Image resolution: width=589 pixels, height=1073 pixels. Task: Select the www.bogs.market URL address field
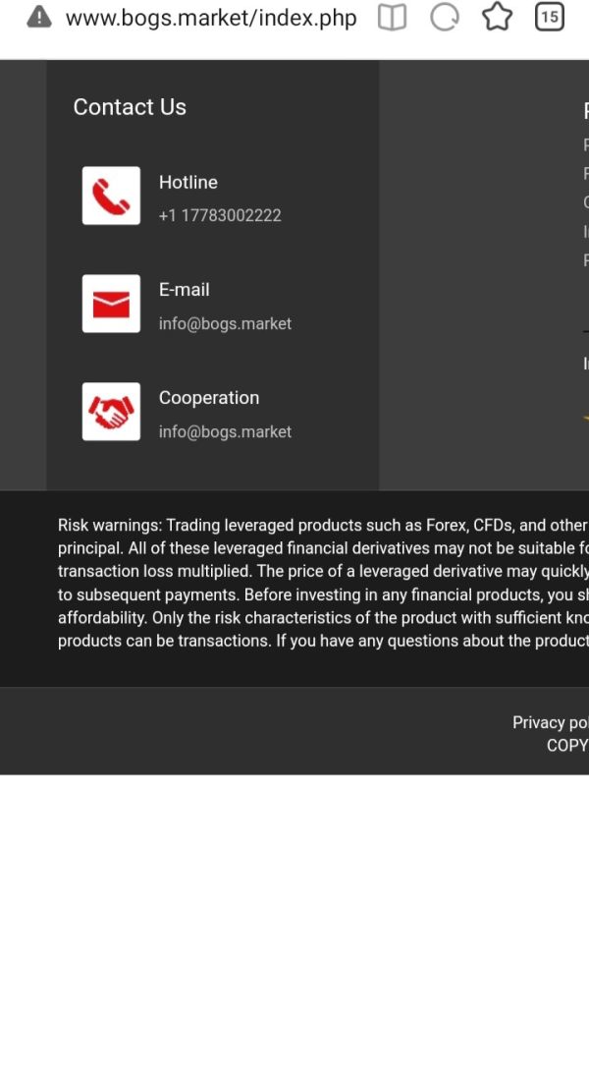pyautogui.click(x=211, y=18)
